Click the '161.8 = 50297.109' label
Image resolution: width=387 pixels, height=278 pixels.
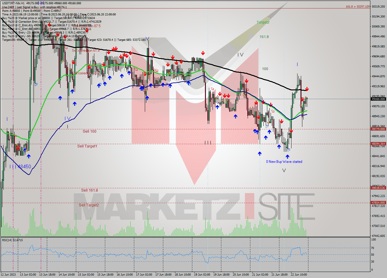tap(358, 7)
